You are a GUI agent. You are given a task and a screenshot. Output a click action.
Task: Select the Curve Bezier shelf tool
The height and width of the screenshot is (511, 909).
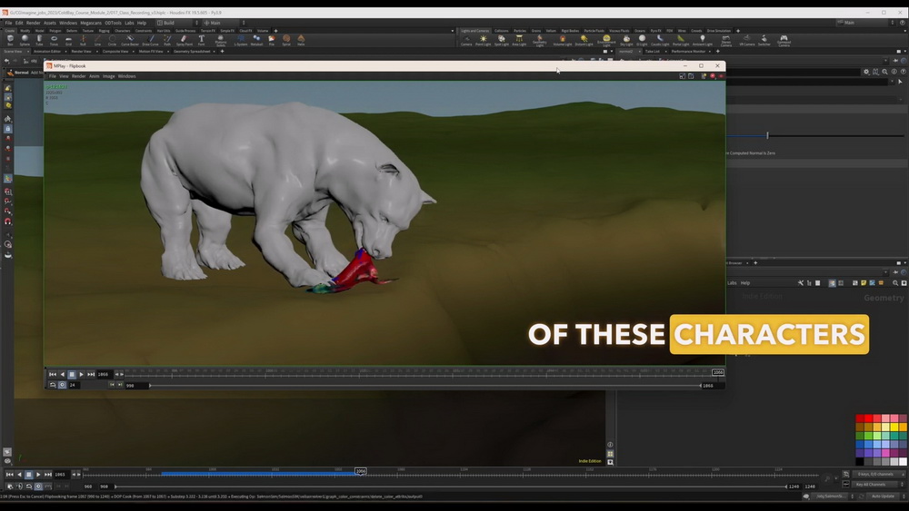coord(130,40)
